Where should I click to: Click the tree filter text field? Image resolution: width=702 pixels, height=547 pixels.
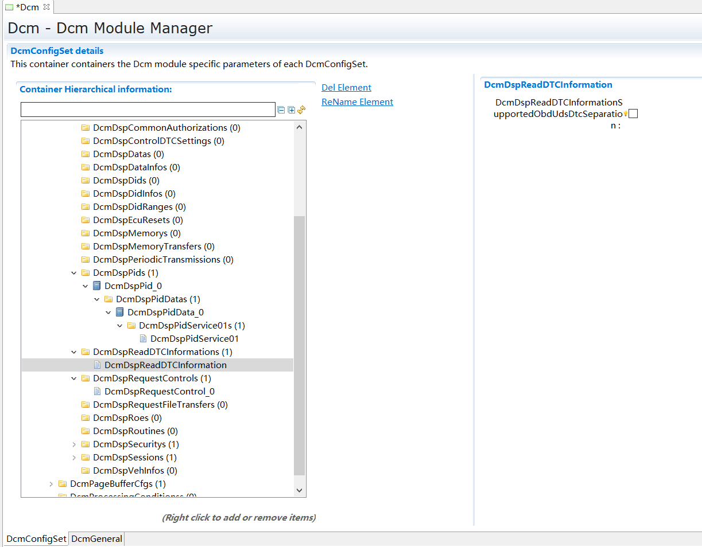[x=148, y=110]
